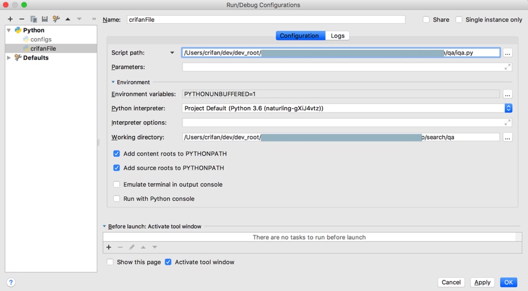This screenshot has width=528, height=291.
Task: Edit environment variables via ellipsis button
Action: [x=507, y=94]
